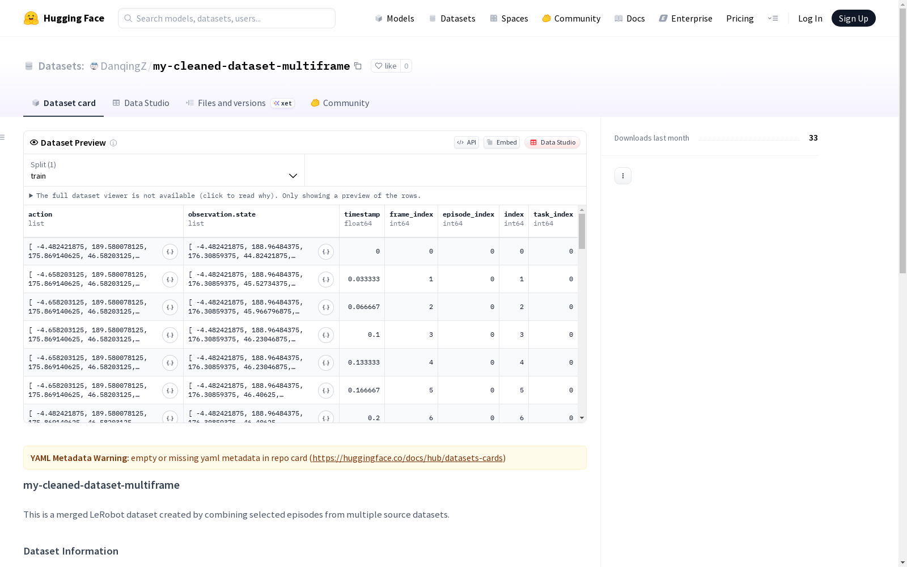
Task: Click the API button in Dataset Preview
Action: (x=467, y=142)
